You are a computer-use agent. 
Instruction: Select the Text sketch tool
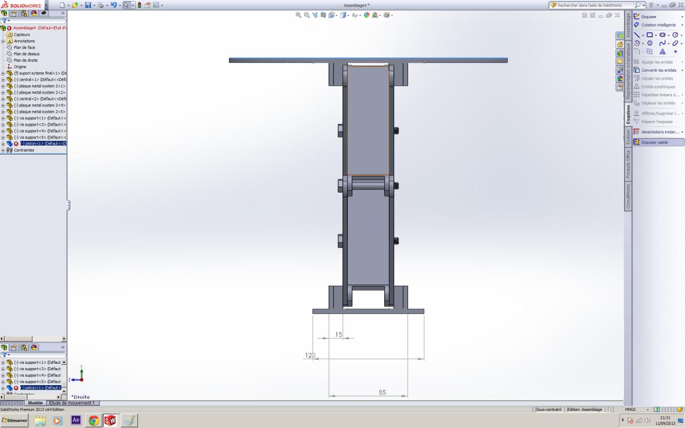pos(663,52)
